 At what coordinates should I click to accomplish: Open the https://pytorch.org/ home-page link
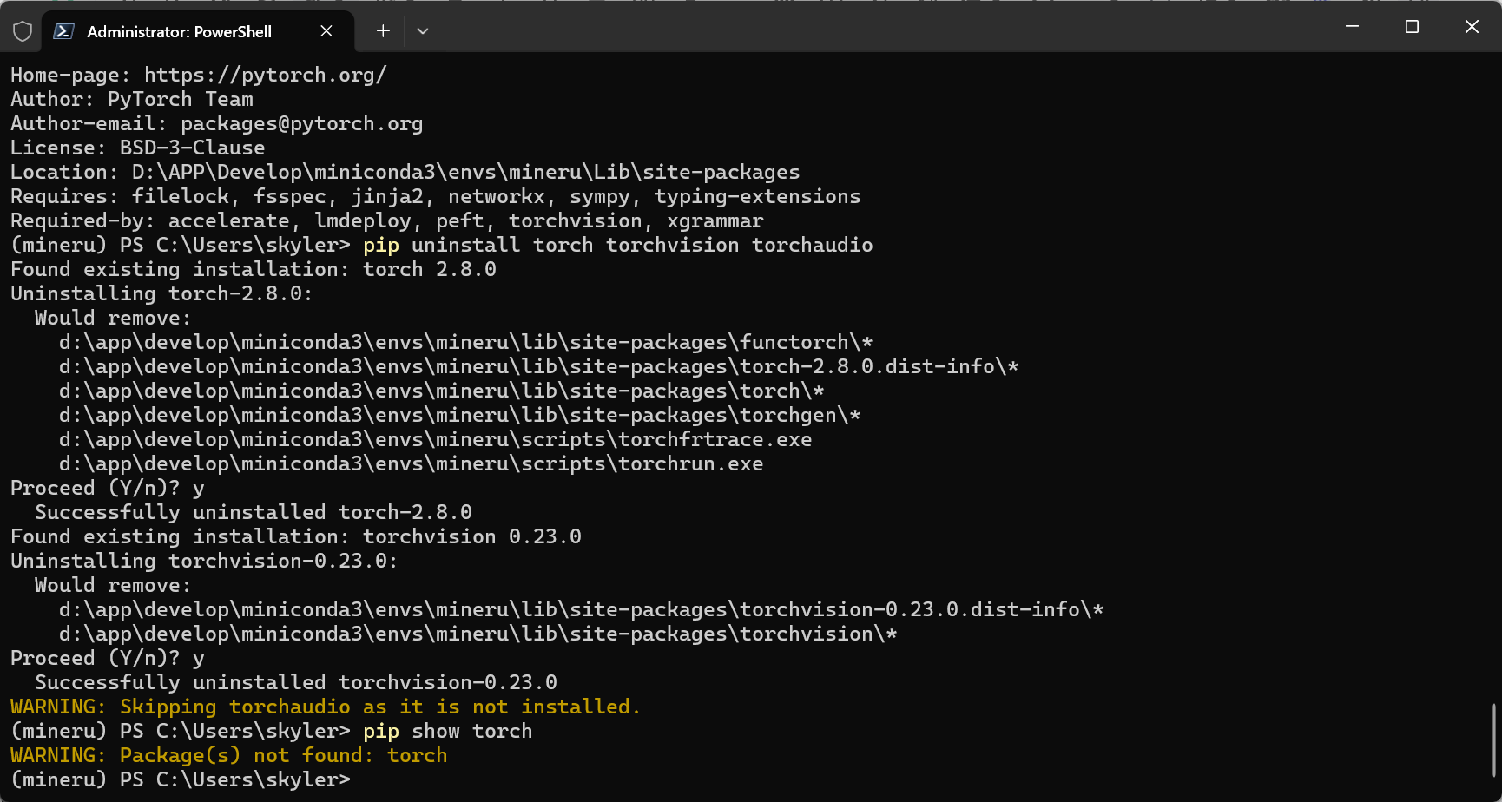(265, 75)
